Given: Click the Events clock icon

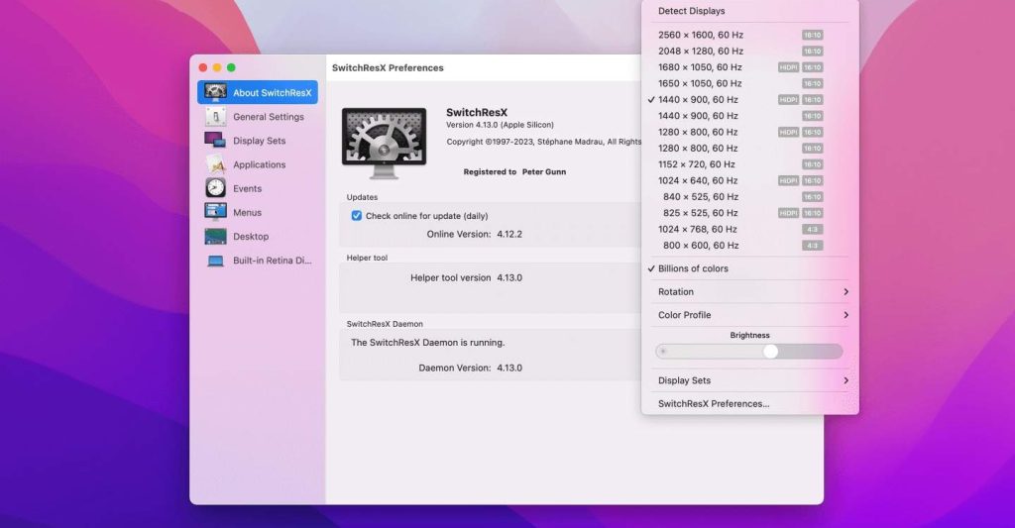Looking at the screenshot, I should click(215, 188).
